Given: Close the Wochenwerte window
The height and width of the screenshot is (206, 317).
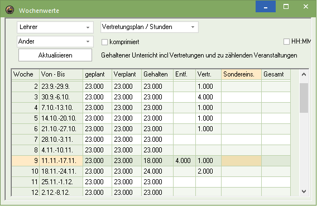Looking at the screenshot, I should point(306,7).
